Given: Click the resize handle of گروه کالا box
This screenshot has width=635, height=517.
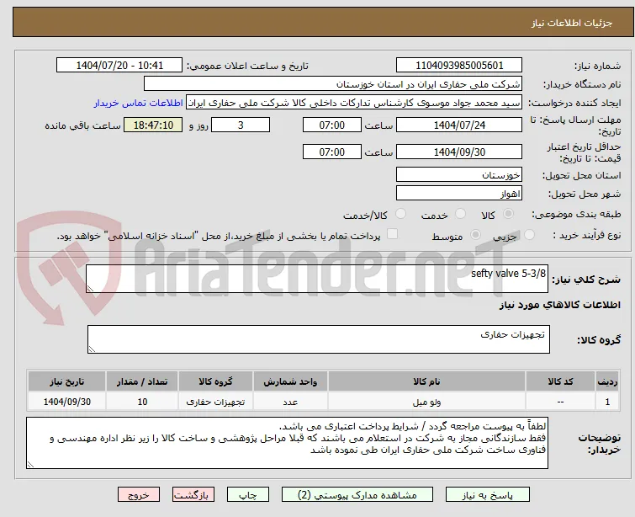Looking at the screenshot, I should [92, 349].
